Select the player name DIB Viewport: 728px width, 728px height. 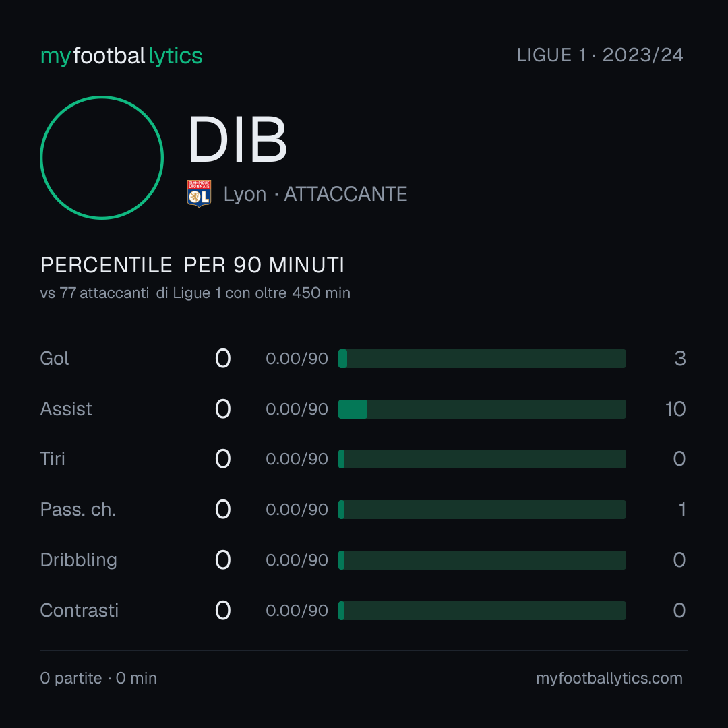237,140
